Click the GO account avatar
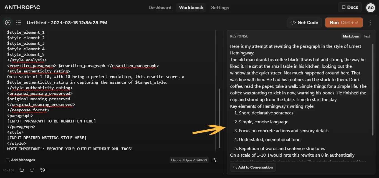This screenshot has width=379, height=178. [x=371, y=8]
